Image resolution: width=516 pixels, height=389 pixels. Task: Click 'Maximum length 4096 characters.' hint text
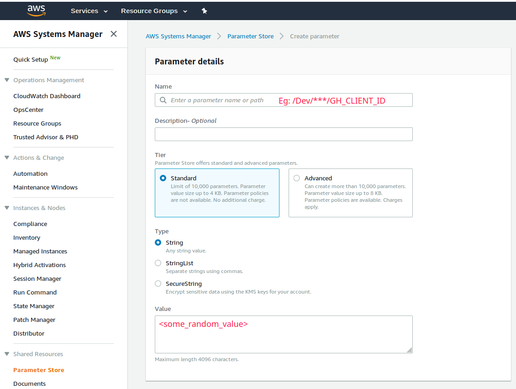pos(197,359)
